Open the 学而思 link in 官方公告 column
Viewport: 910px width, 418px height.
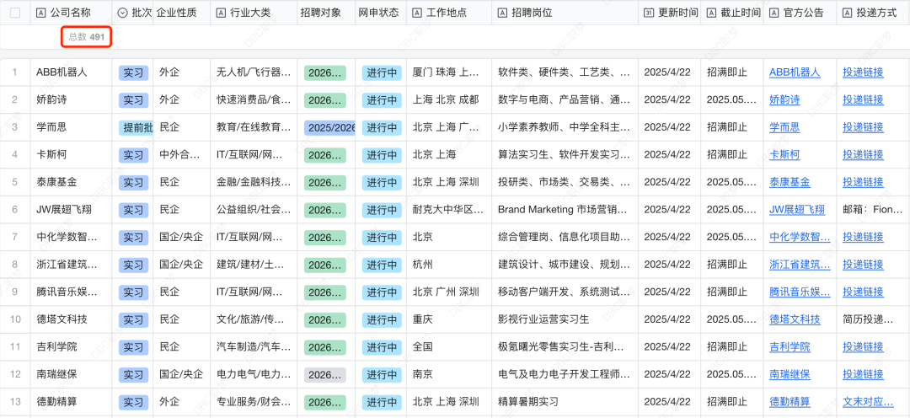point(784,127)
